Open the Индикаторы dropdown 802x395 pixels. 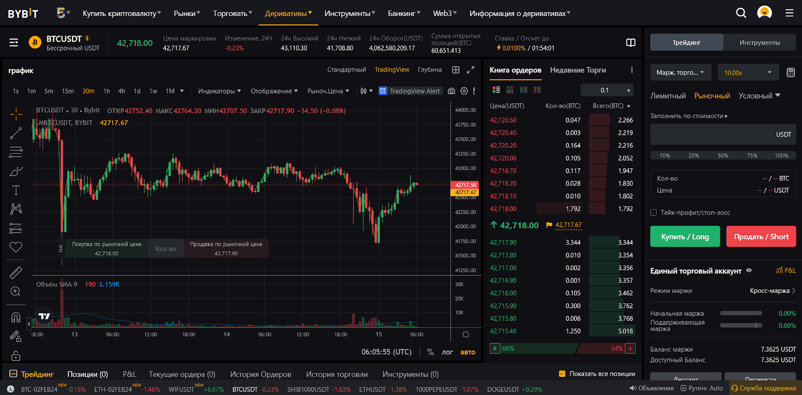(x=219, y=91)
